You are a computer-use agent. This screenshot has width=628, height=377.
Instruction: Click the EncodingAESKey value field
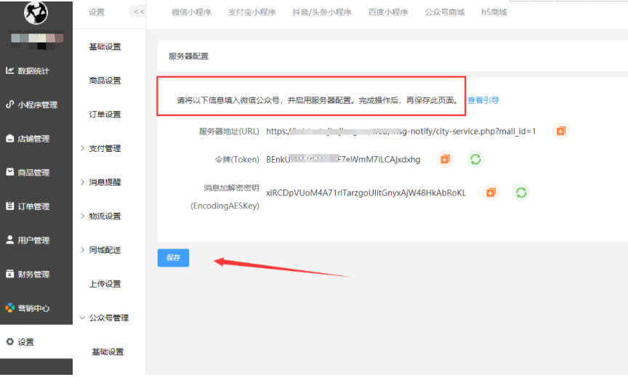[366, 192]
